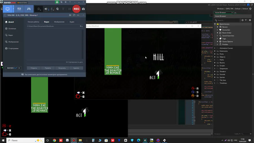
Task: Switch to Изображения tab in Bandicam home
Action: point(59,22)
